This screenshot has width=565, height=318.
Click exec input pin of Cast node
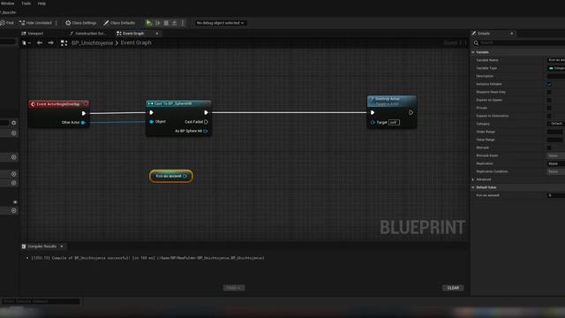[x=151, y=112]
